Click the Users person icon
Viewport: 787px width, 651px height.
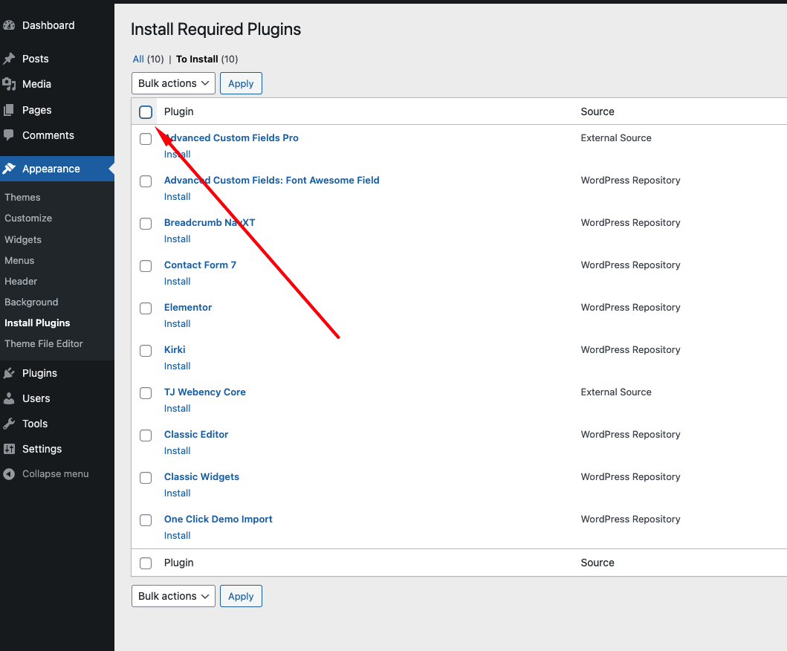[x=9, y=398]
